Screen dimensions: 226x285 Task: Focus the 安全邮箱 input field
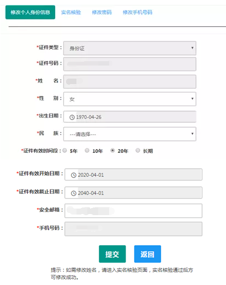click(x=133, y=211)
